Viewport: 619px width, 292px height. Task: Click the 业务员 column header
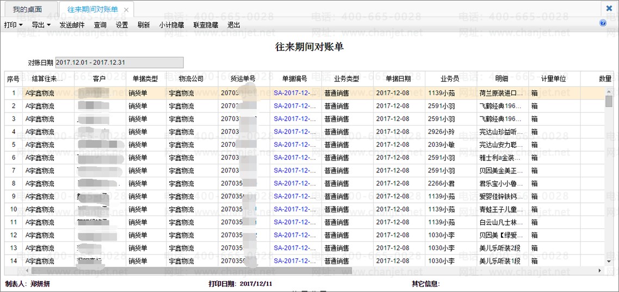click(451, 79)
